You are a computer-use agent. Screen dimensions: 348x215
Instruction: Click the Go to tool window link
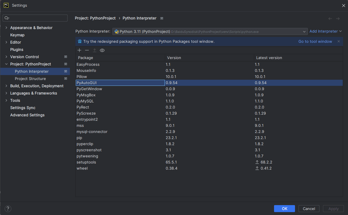click(315, 41)
